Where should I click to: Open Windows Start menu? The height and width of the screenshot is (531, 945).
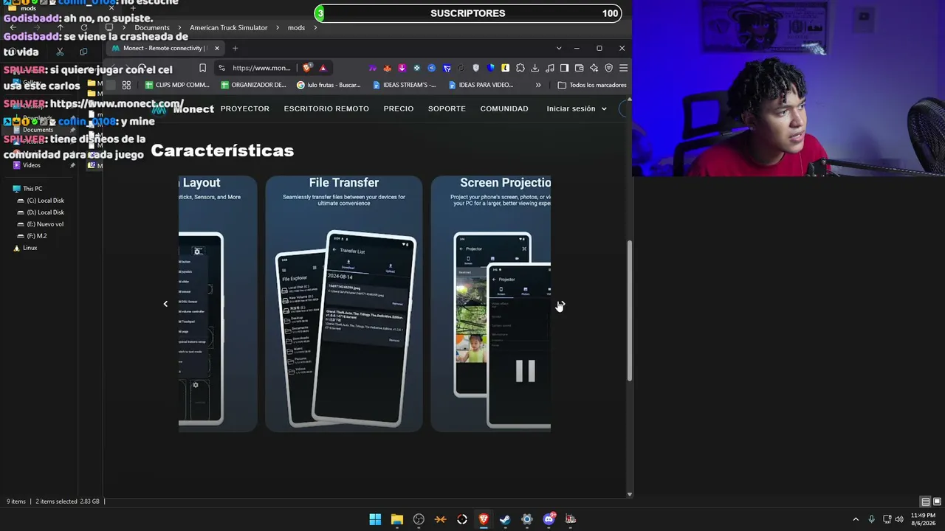(375, 519)
